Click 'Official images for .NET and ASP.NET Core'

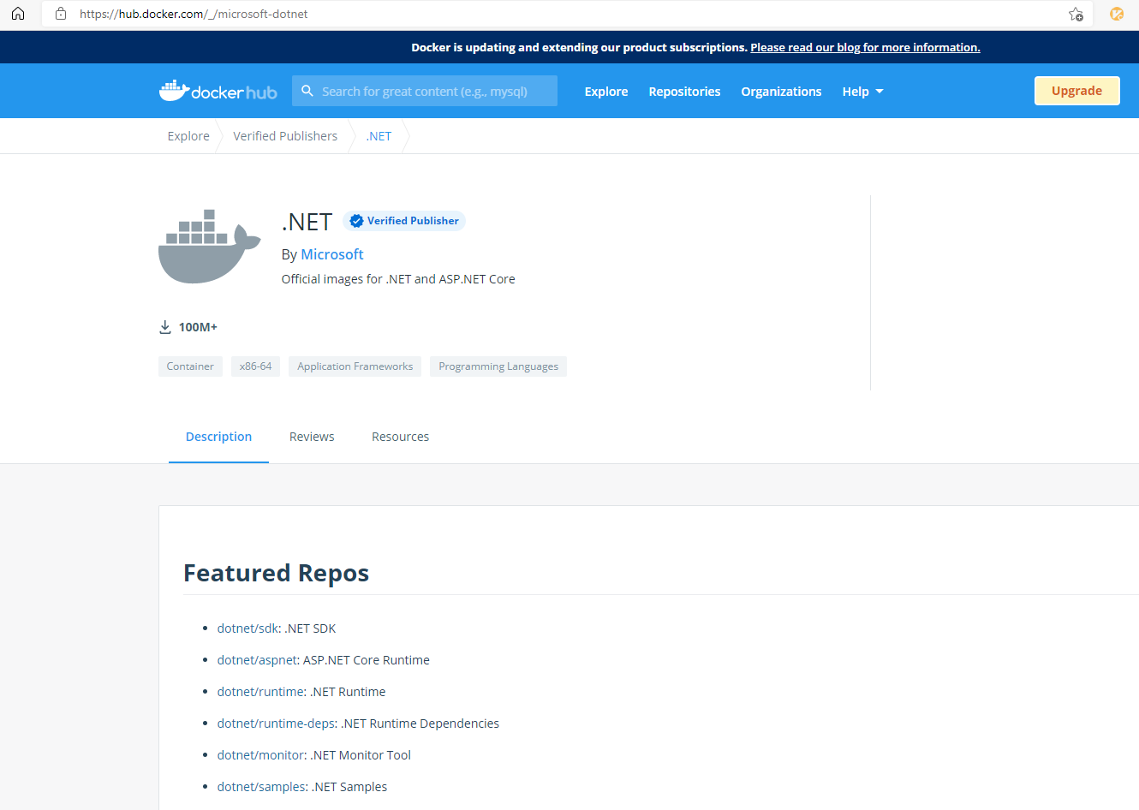tap(398, 279)
